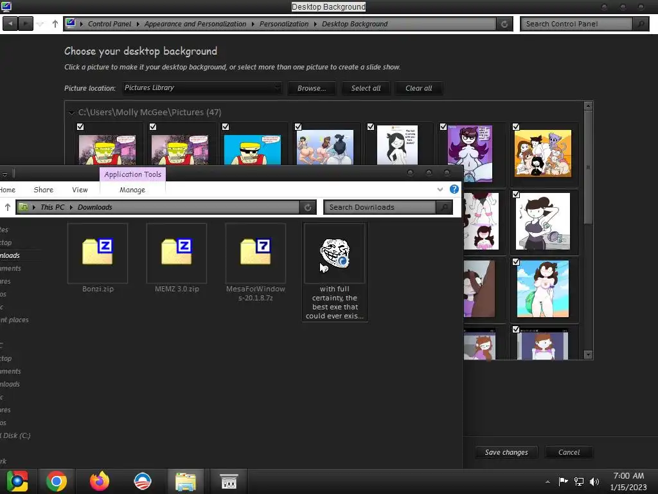This screenshot has height=494, width=658.
Task: Click the Search Downloads magnifier icon
Action: (444, 207)
